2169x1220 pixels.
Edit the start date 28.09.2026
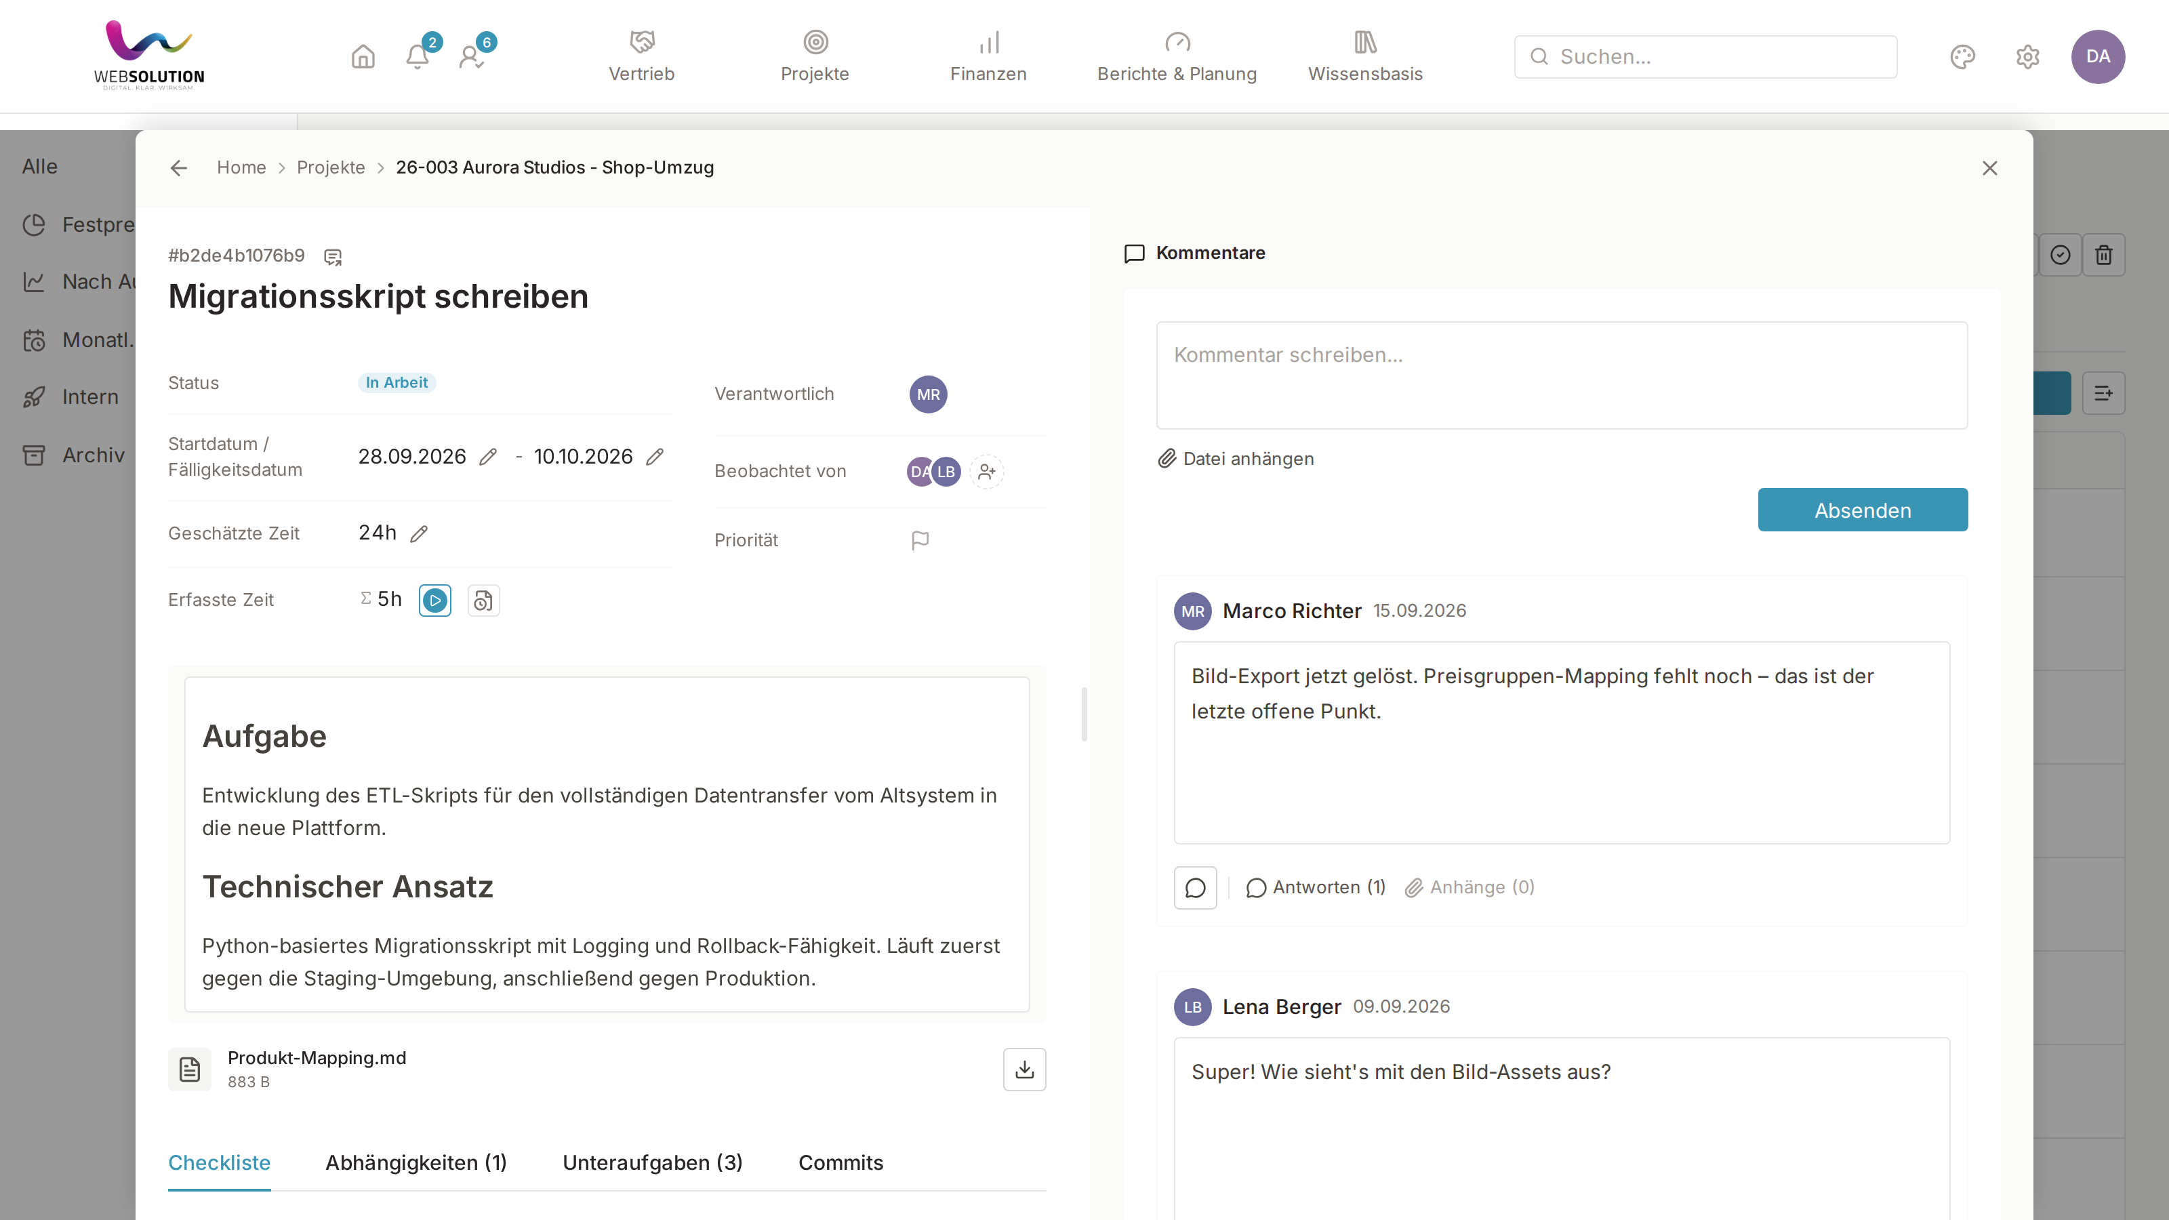tap(487, 457)
